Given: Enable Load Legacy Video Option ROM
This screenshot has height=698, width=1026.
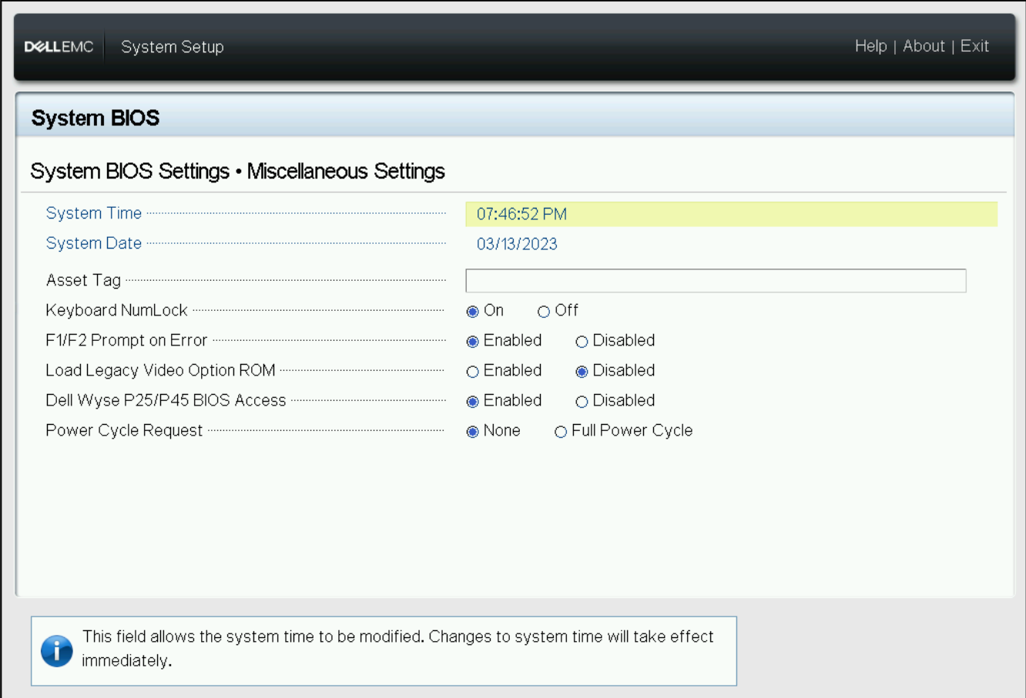Looking at the screenshot, I should click(473, 372).
